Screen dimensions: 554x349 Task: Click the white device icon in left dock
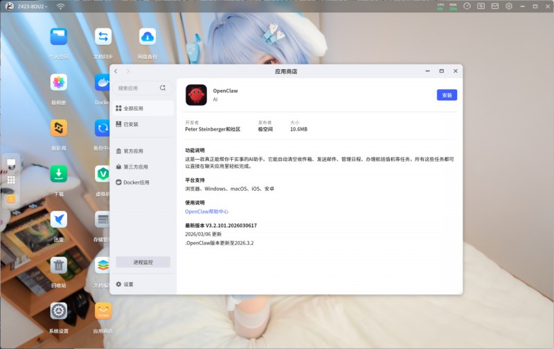[11, 164]
